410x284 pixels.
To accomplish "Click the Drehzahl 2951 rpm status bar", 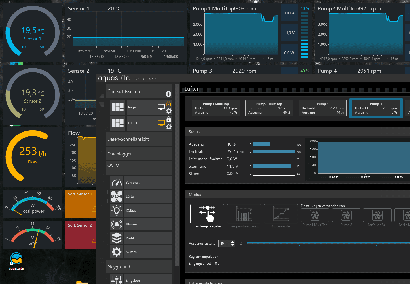I will [274, 151].
